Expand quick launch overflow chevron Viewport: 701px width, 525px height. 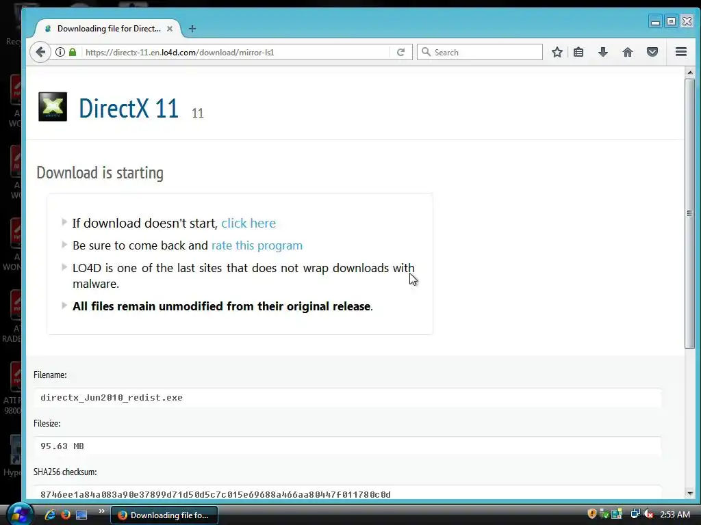101,511
